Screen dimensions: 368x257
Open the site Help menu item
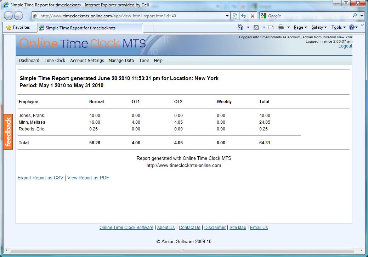tap(158, 61)
